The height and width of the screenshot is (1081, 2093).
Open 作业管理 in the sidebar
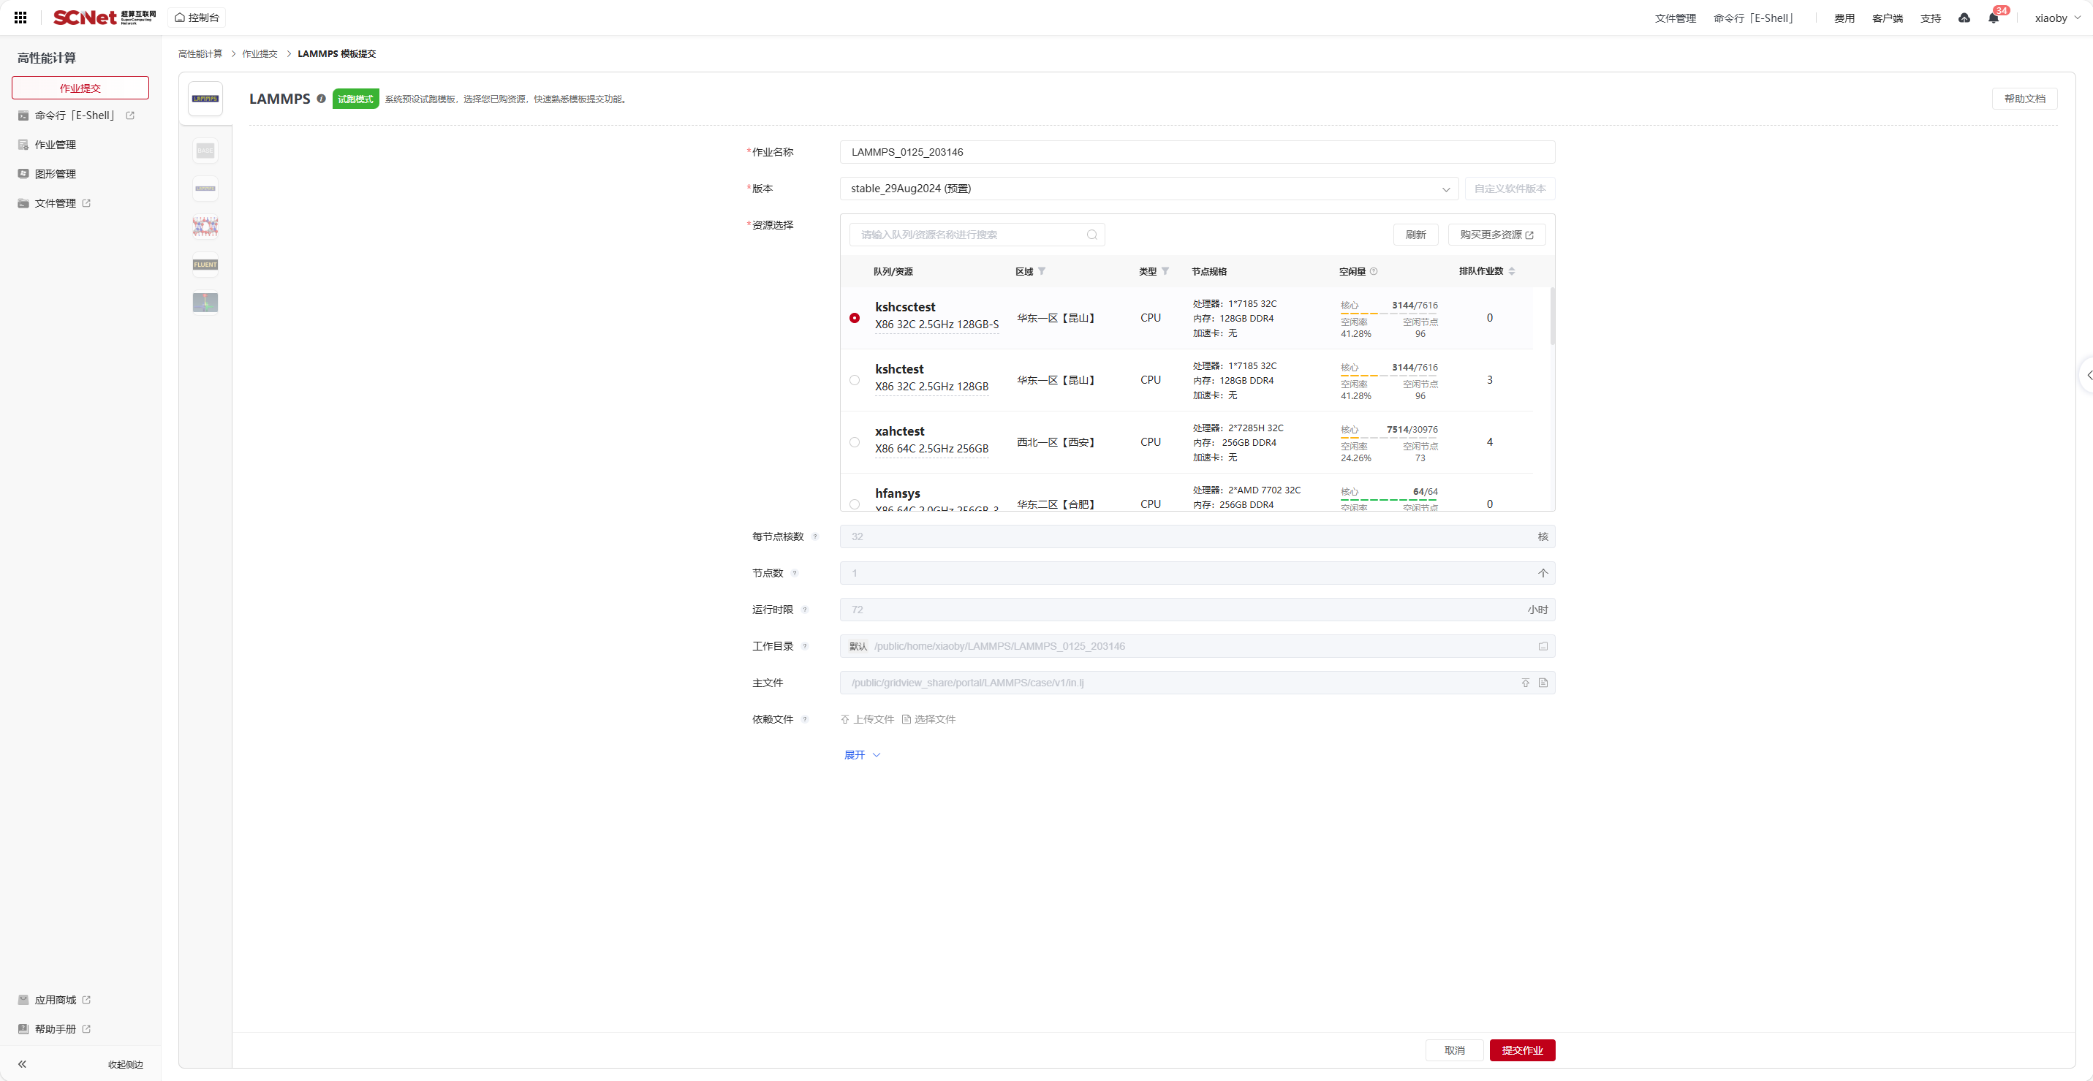click(x=47, y=145)
